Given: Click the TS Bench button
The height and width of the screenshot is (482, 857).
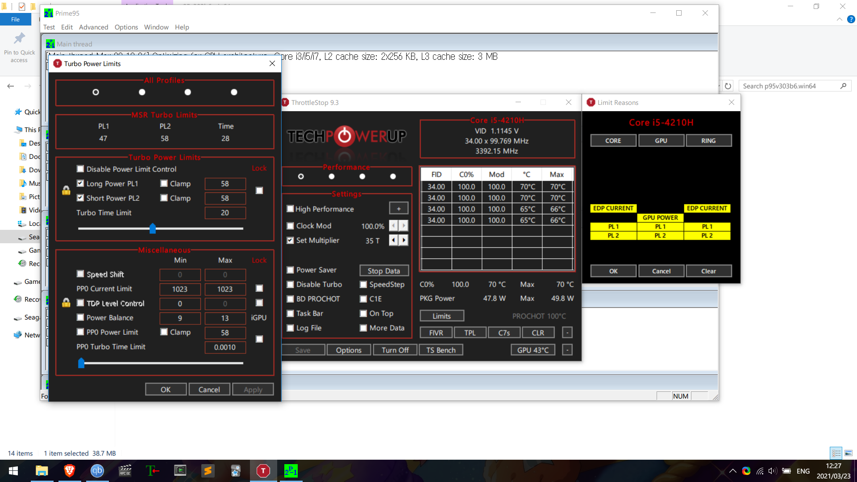Looking at the screenshot, I should (441, 350).
